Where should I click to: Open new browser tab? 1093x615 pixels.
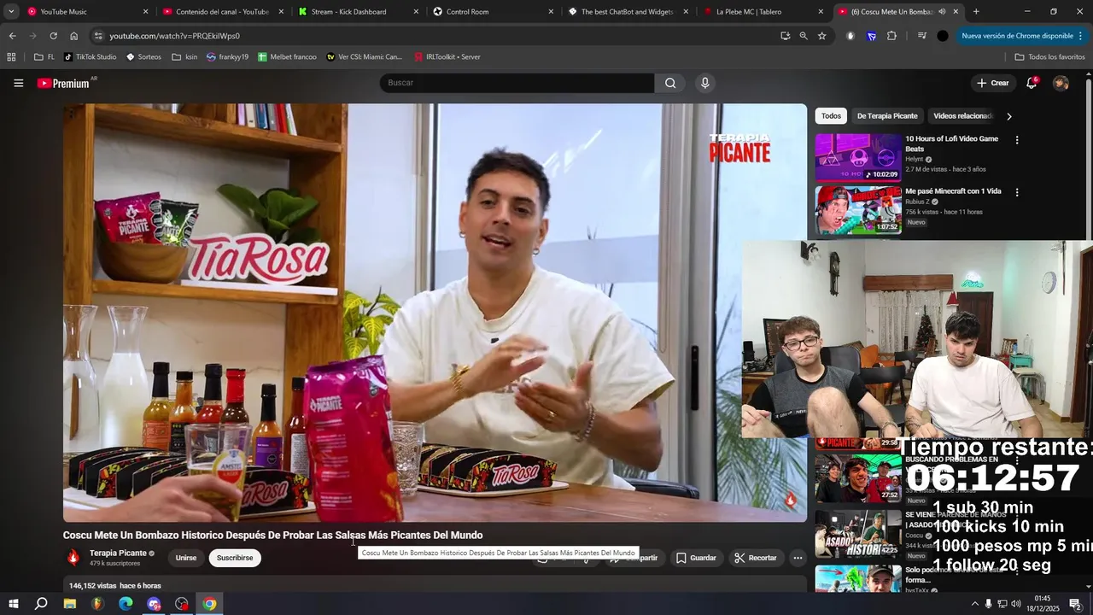pyautogui.click(x=976, y=12)
